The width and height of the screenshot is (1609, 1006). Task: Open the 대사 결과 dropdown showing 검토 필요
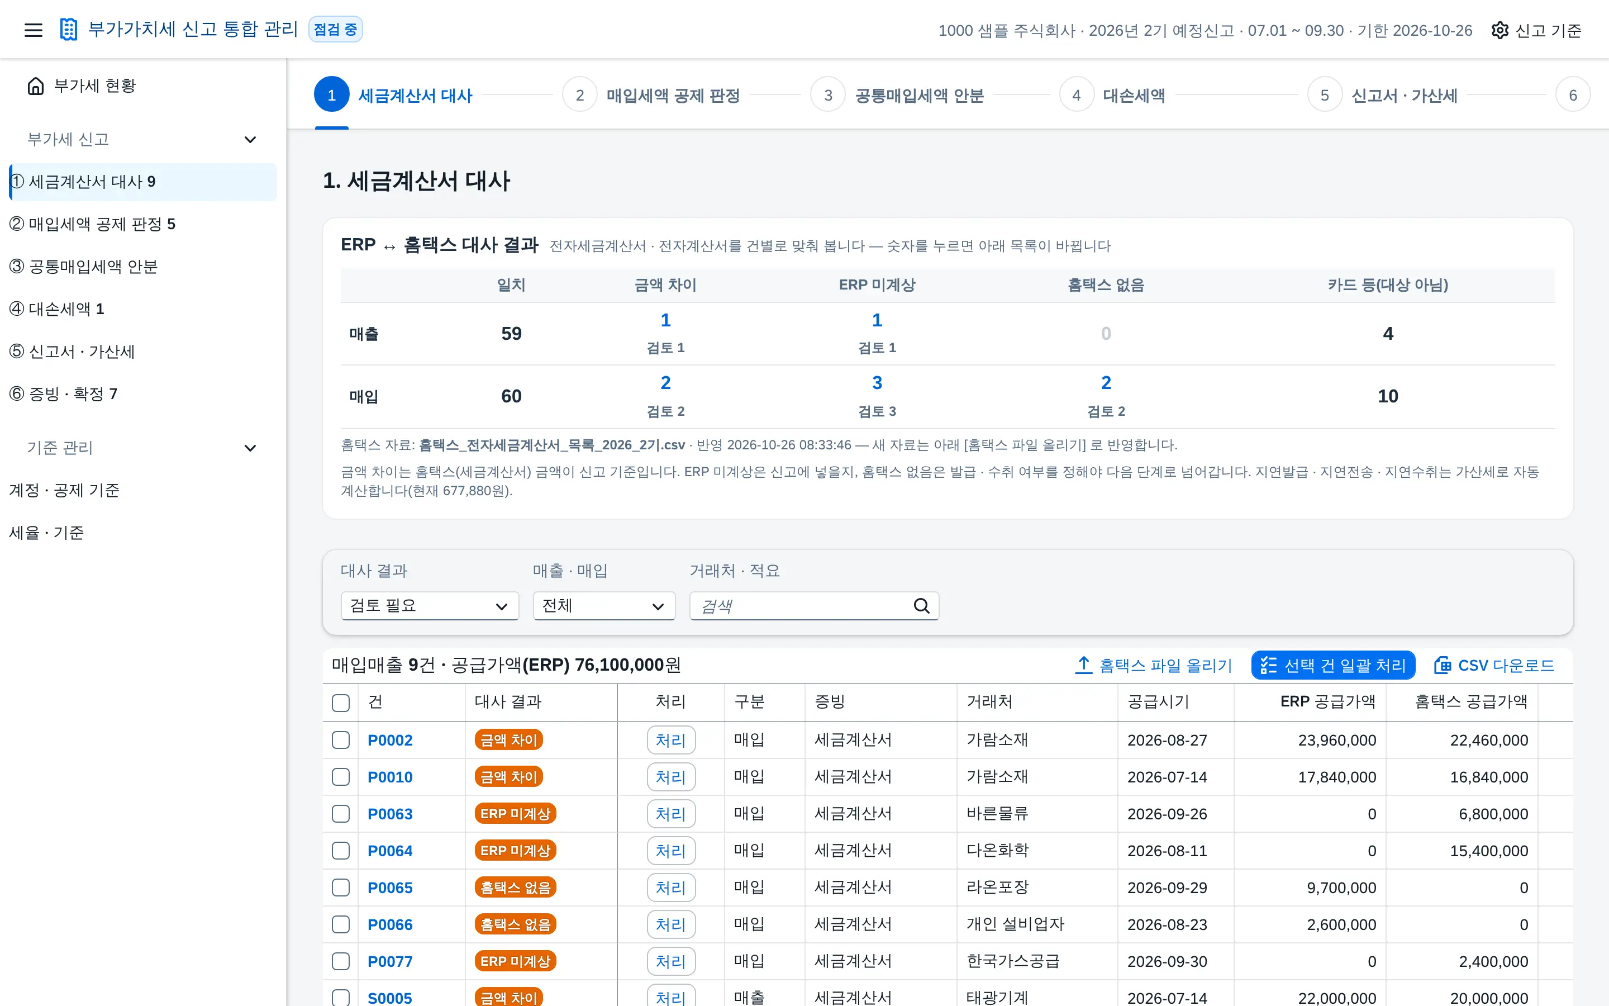coord(430,605)
